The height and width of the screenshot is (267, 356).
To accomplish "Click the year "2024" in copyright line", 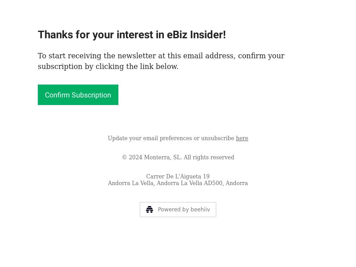I will 135,157.
